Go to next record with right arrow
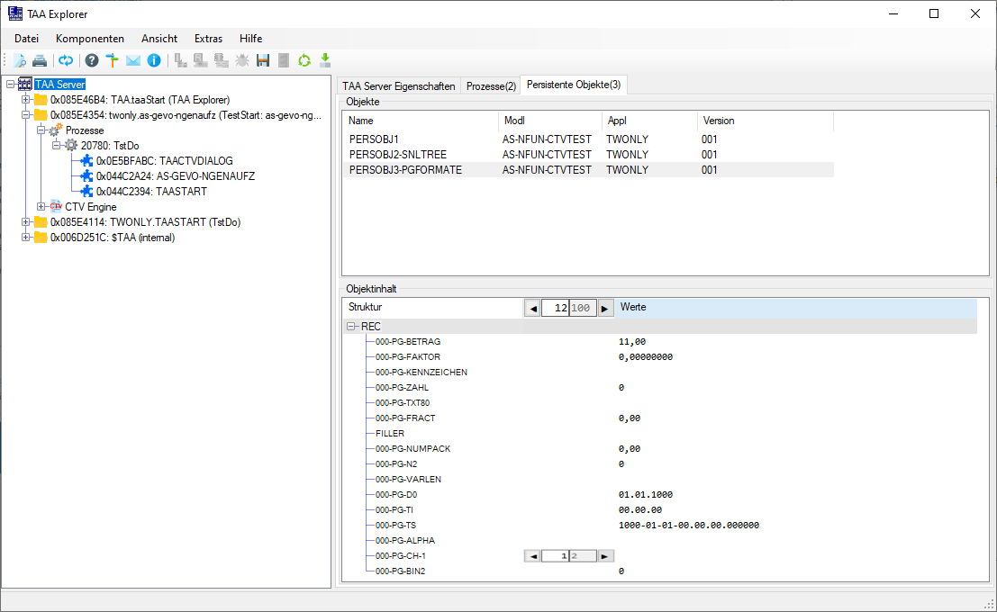This screenshot has height=612, width=997. [605, 309]
